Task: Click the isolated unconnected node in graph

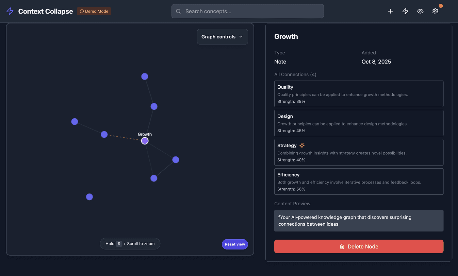Action: point(89,197)
